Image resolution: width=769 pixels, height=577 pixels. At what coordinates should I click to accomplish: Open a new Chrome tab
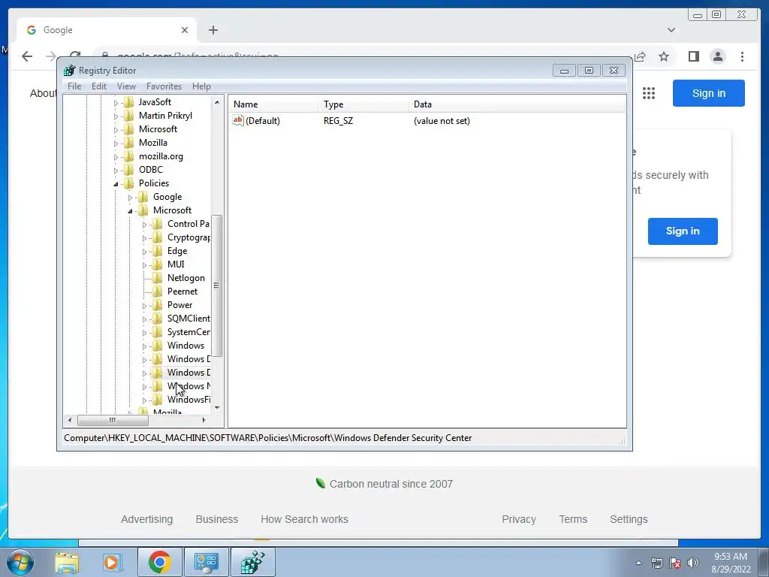[213, 30]
